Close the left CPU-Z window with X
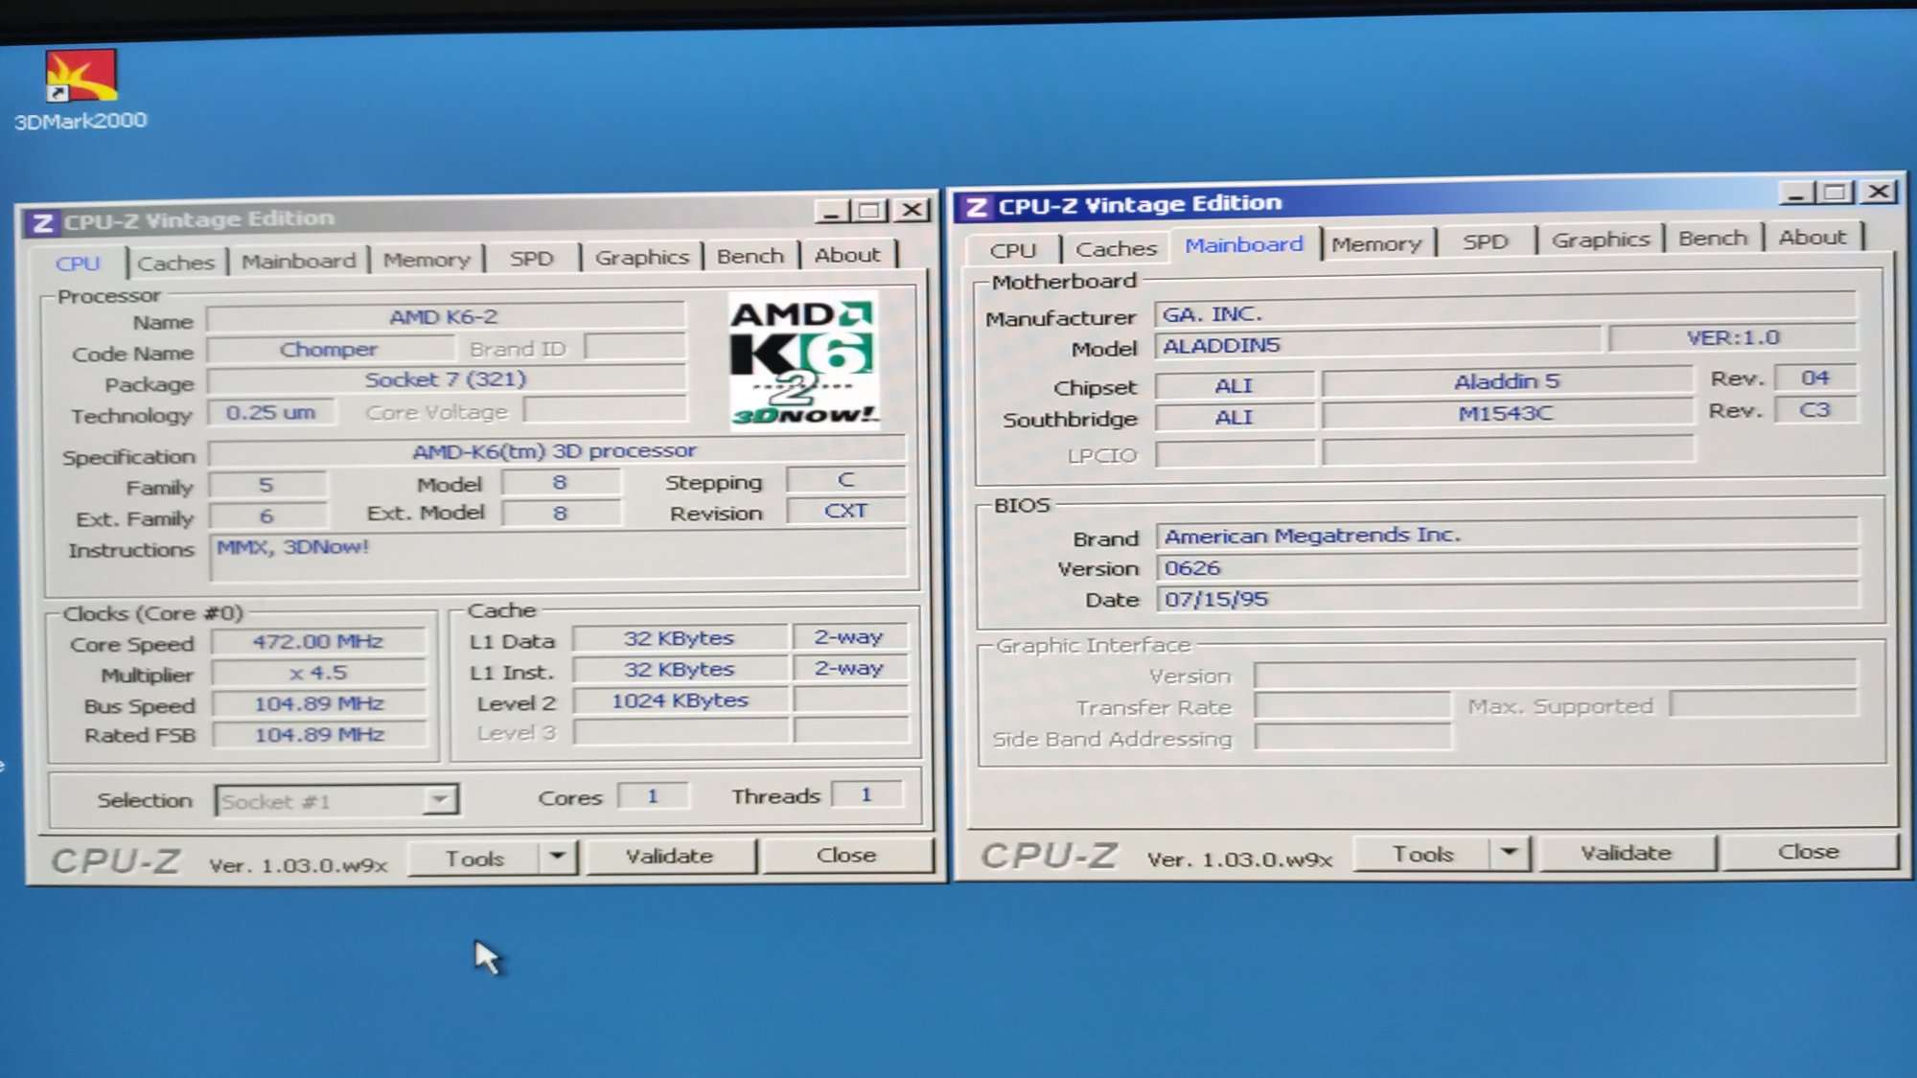1917x1078 pixels. tap(912, 209)
